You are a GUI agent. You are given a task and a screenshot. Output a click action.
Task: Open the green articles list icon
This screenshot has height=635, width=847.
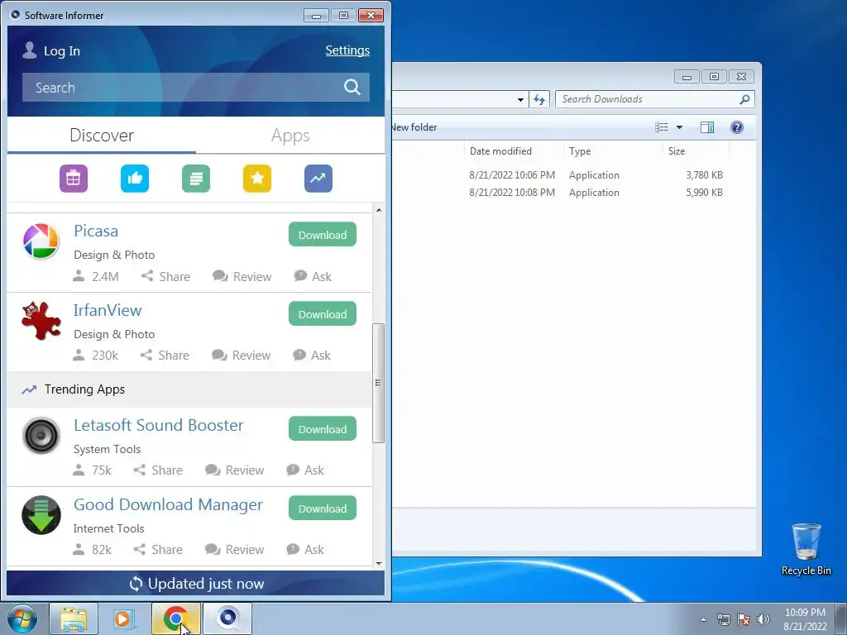(195, 179)
